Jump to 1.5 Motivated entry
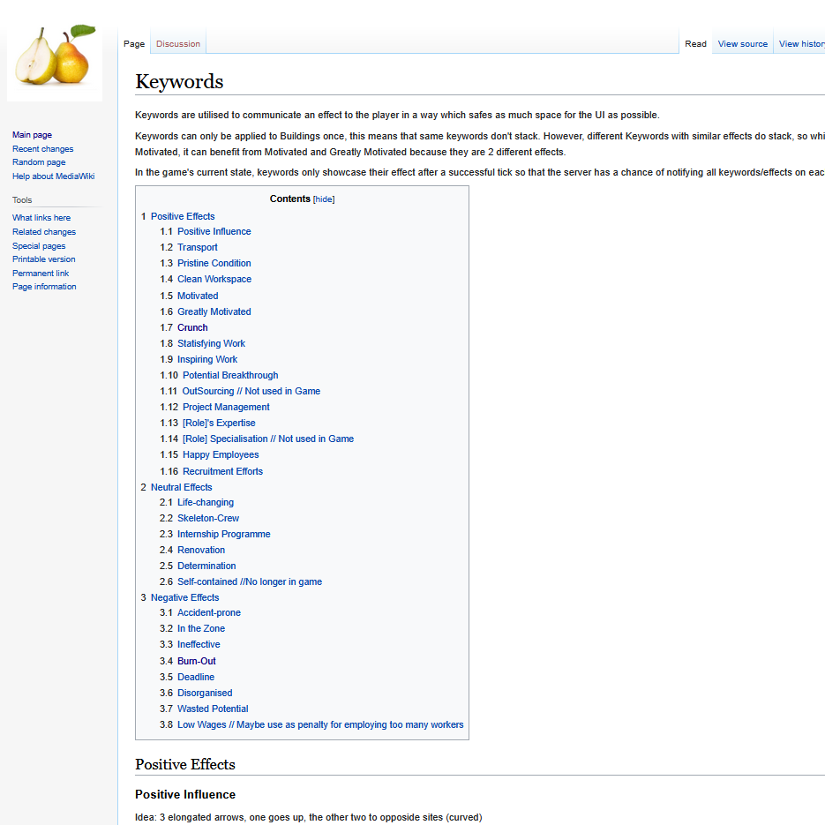The image size is (825, 825). (198, 296)
